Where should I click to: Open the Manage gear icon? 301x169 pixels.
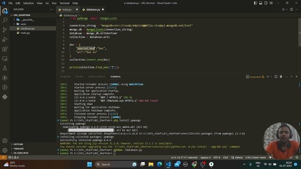click(x=5, y=150)
